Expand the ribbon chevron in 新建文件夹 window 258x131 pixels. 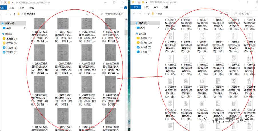(x=122, y=8)
